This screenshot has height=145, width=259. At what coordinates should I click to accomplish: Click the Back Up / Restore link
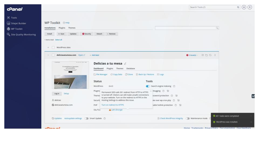tap(145, 74)
